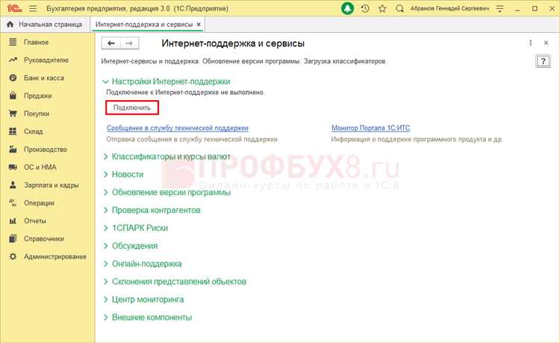Screen dimensions: 560x343
Task: Click the Зарплата и кадры person icon
Action: tap(13, 185)
